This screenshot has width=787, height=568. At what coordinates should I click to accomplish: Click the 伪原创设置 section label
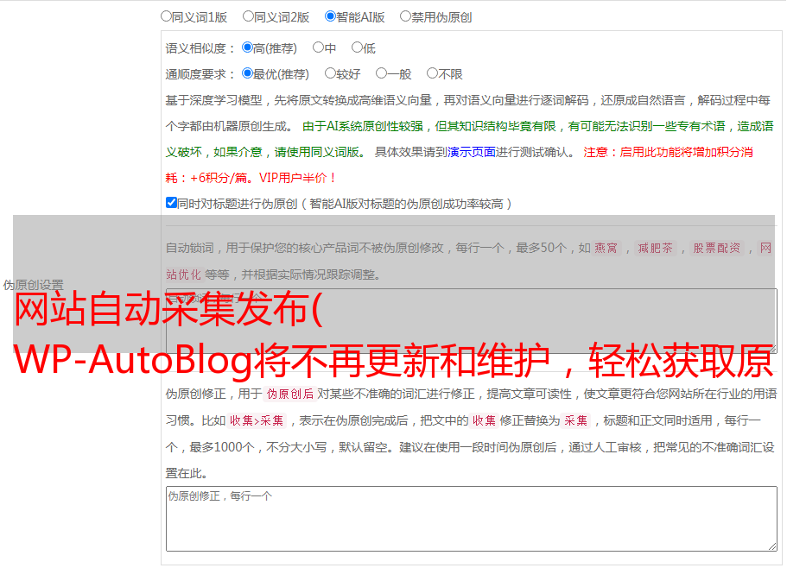click(x=33, y=285)
